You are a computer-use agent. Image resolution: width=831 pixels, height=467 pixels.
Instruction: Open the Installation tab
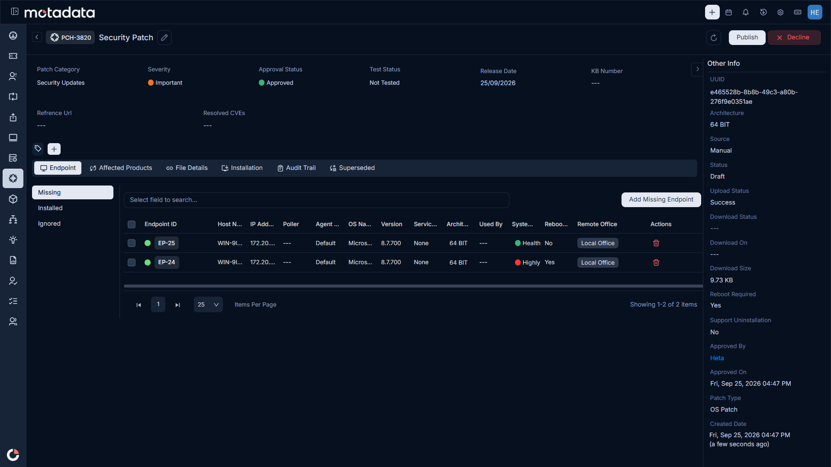[x=242, y=168]
